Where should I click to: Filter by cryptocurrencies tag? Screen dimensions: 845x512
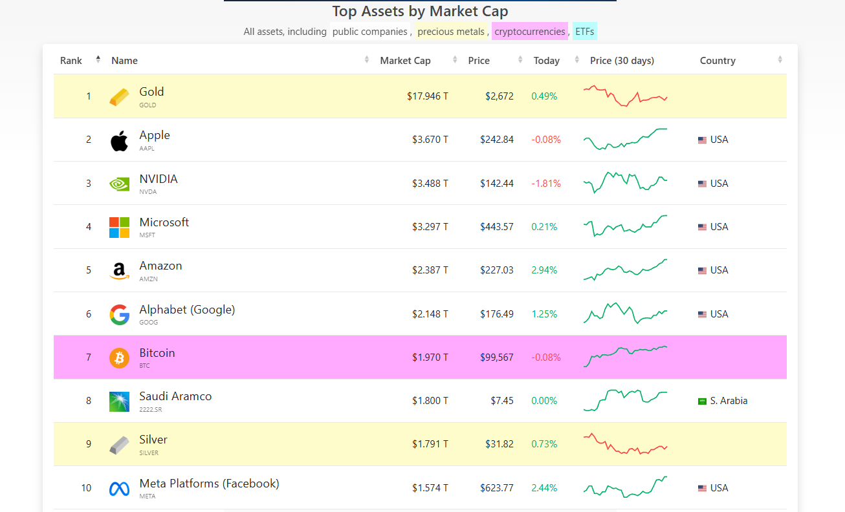click(x=530, y=31)
